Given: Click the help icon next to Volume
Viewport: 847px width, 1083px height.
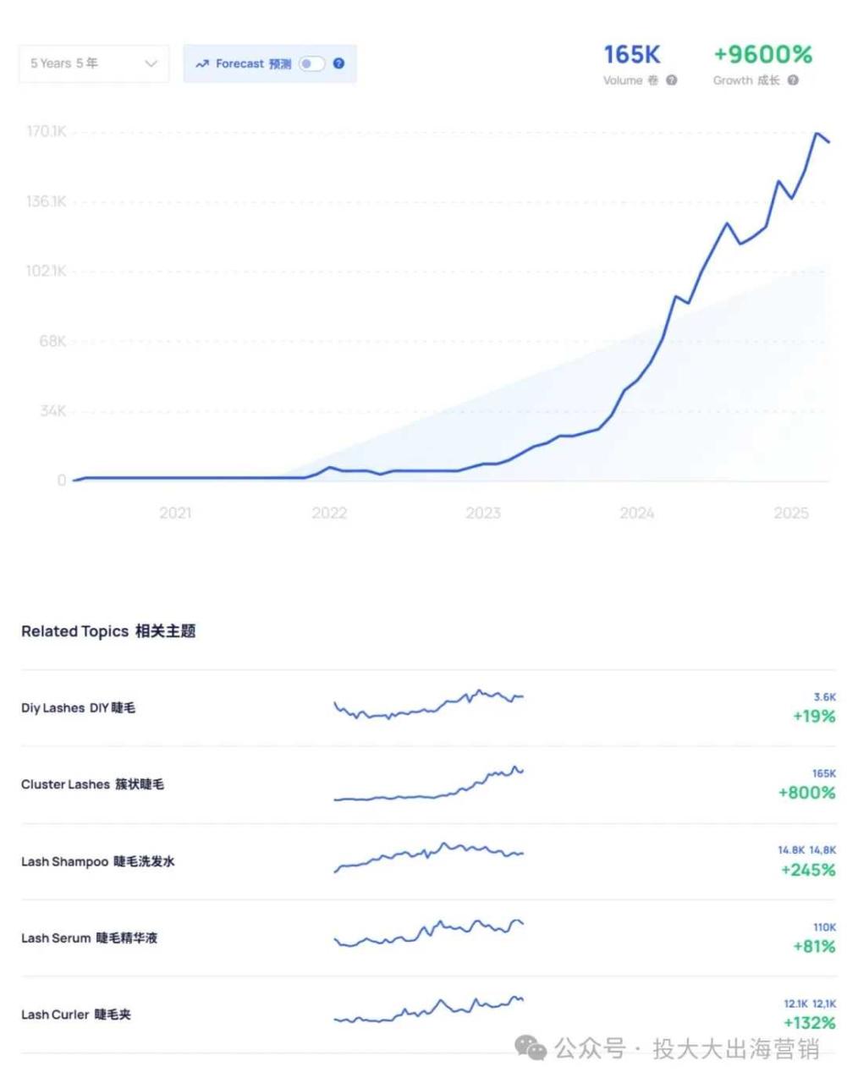Looking at the screenshot, I should pyautogui.click(x=671, y=80).
